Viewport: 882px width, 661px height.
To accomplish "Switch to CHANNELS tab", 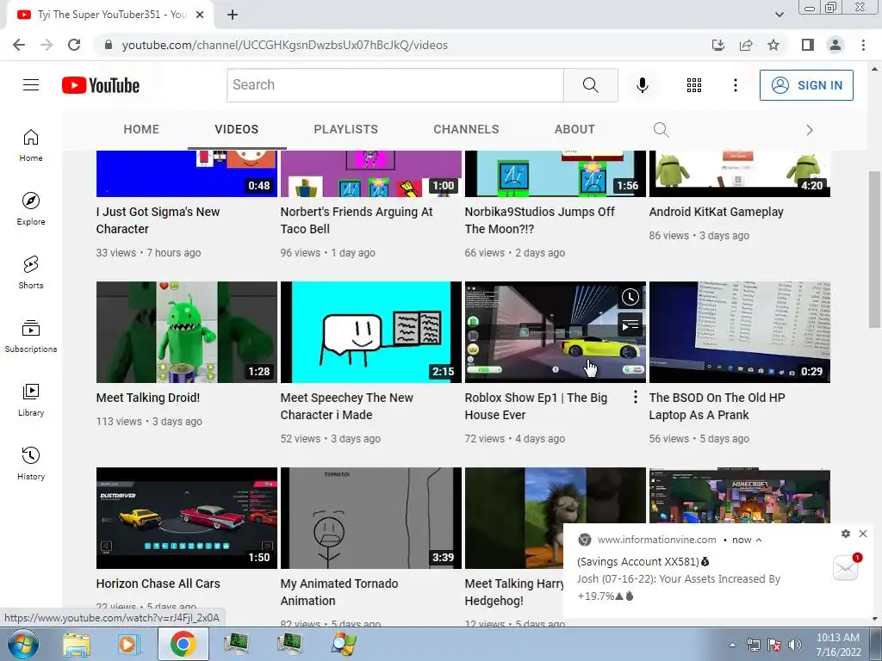I will click(466, 129).
